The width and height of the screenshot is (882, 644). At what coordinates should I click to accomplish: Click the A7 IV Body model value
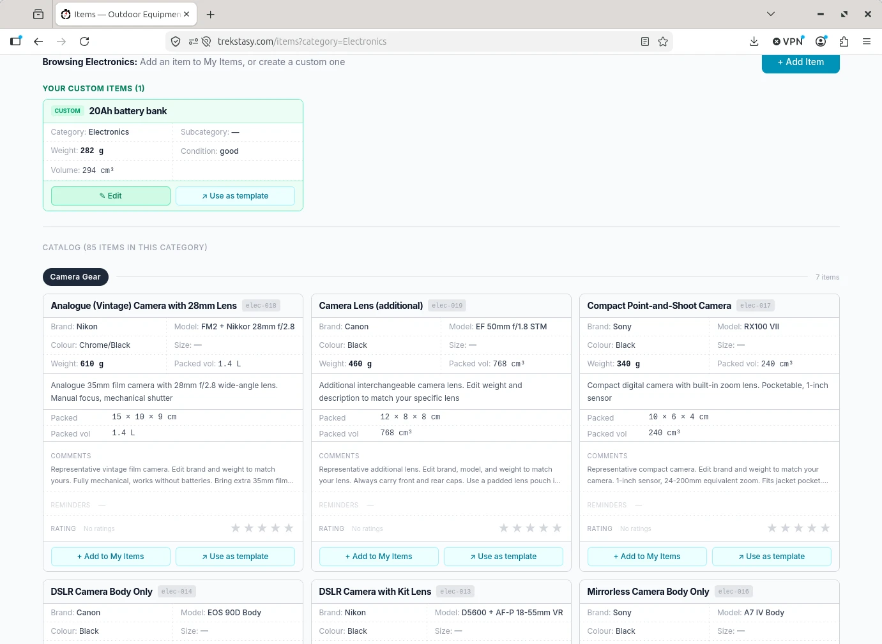coord(764,613)
